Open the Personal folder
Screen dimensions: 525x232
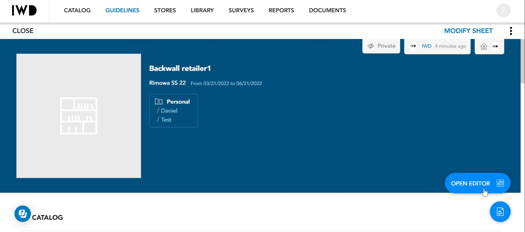pyautogui.click(x=178, y=102)
